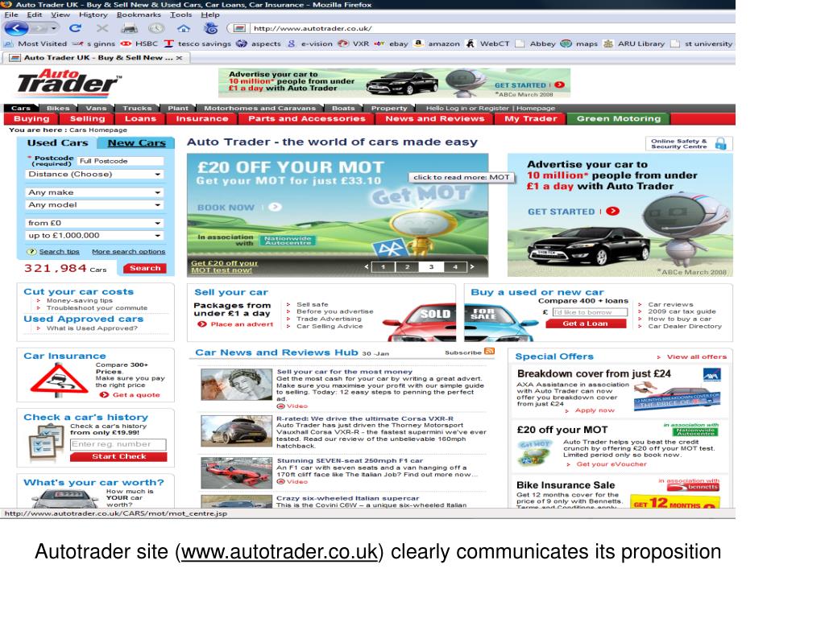Open the seven-seat F1 car thumbnail
This screenshot has width=825, height=618.
(x=236, y=473)
